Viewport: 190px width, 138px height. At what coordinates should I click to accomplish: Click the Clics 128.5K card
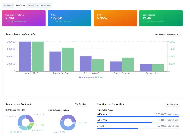point(70,18)
